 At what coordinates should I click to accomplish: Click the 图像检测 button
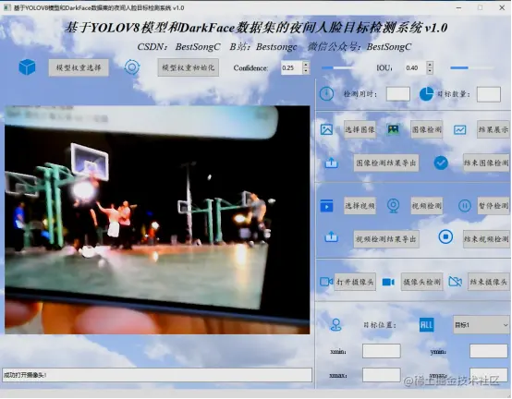pos(426,129)
